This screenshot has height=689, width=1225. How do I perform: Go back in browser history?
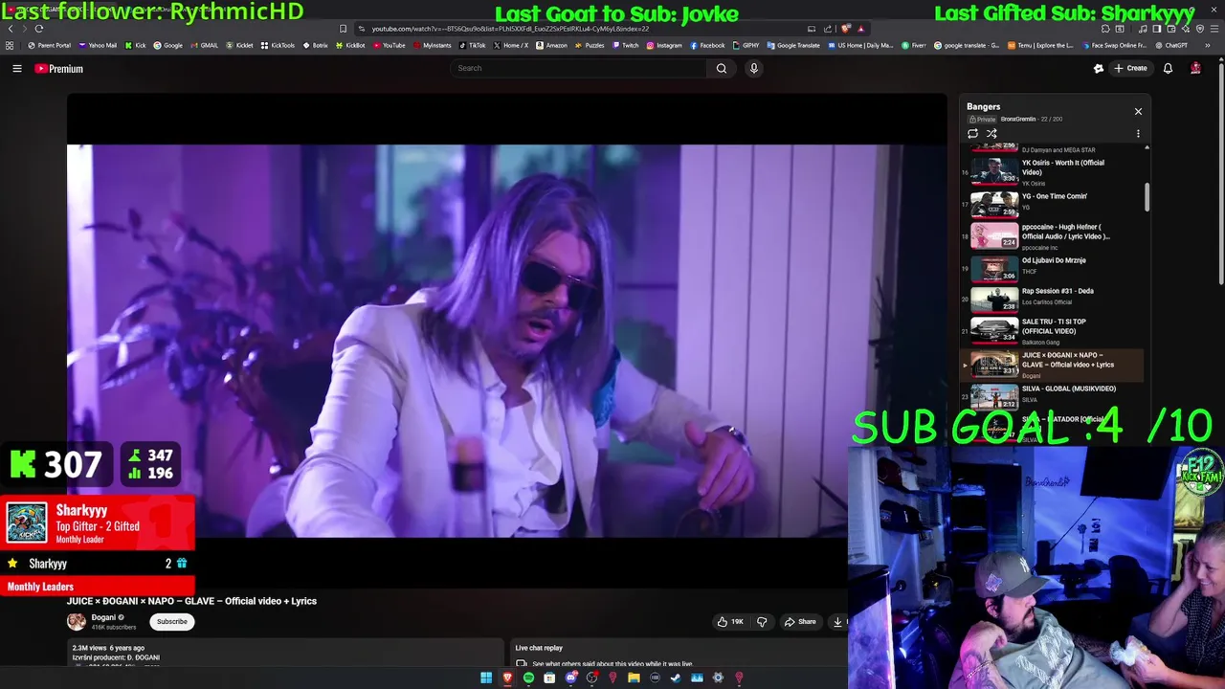(11, 29)
